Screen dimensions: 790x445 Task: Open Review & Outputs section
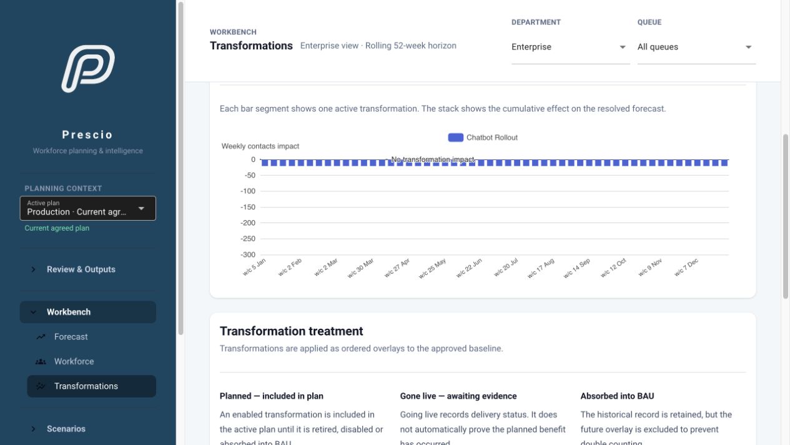click(x=88, y=269)
